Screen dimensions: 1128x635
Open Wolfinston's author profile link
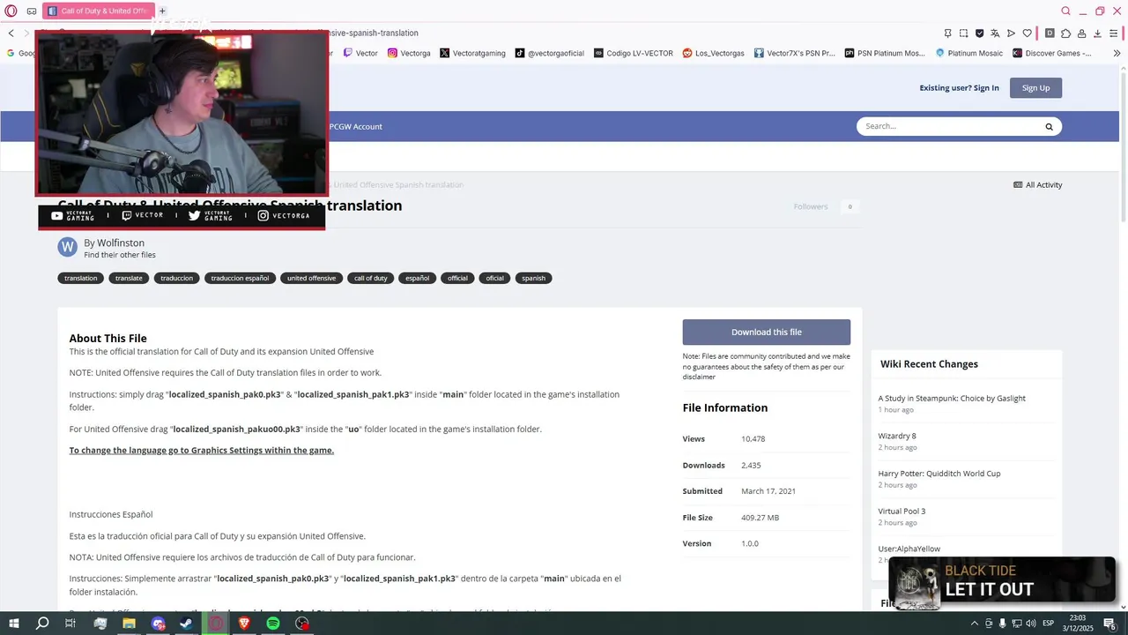click(x=121, y=243)
